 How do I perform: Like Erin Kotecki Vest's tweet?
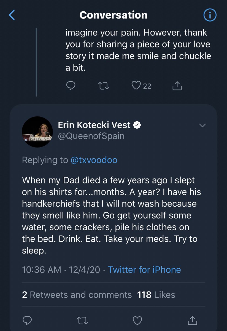[x=137, y=321]
